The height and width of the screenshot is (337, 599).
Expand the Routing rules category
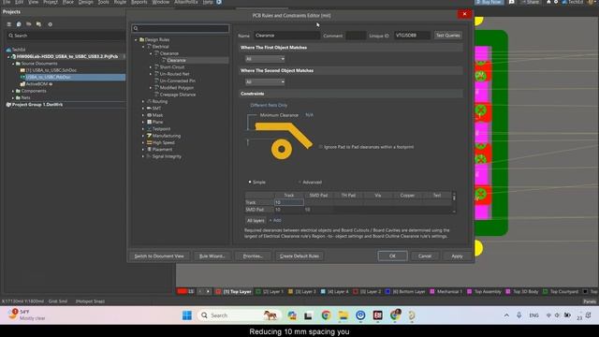pos(143,102)
